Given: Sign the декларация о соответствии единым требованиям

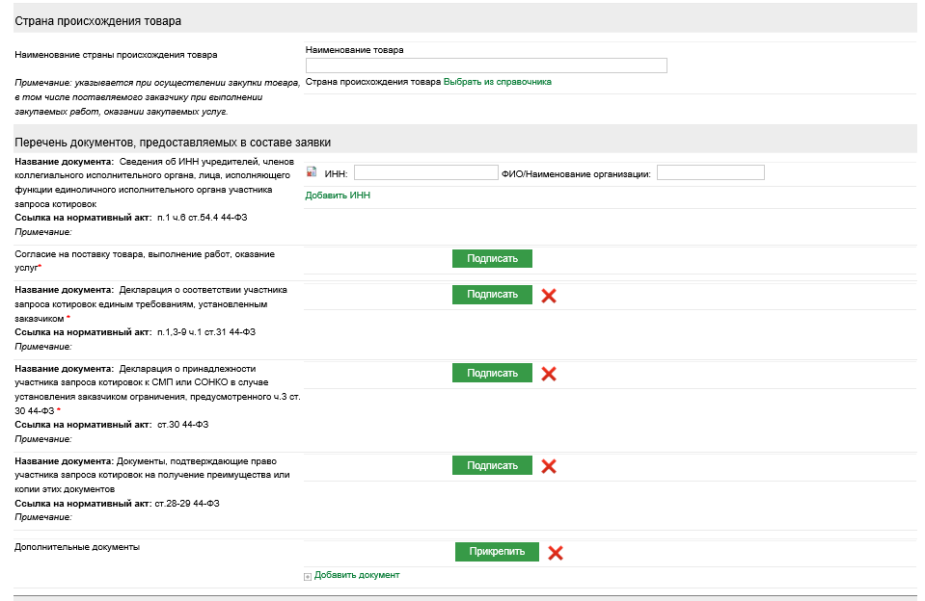Looking at the screenshot, I should 492,295.
